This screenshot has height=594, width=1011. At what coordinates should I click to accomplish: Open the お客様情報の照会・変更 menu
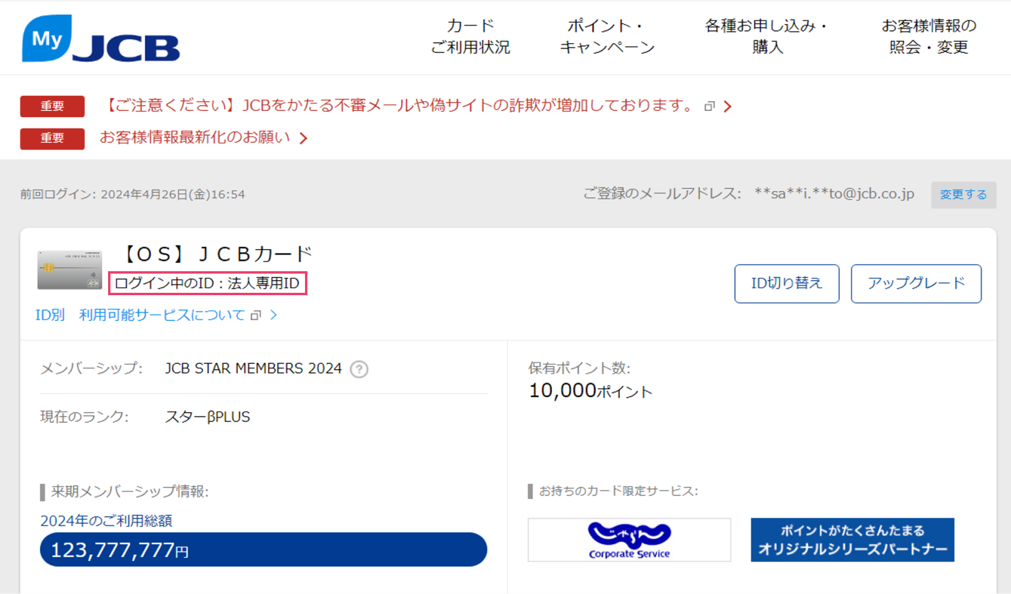pos(928,37)
